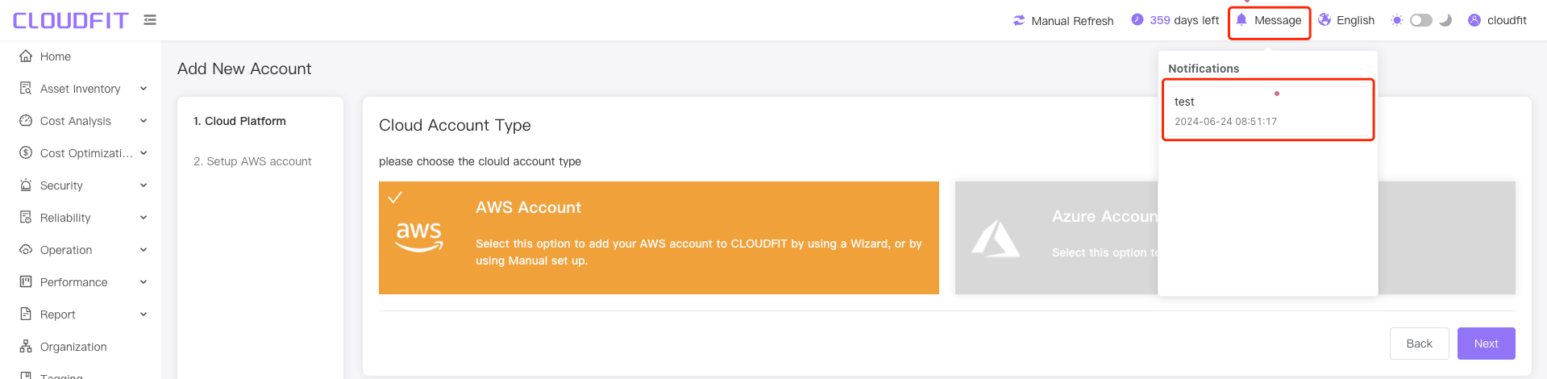Screen dimensions: 1547x379
Task: Click the Manual Refresh icon
Action: (x=1019, y=20)
